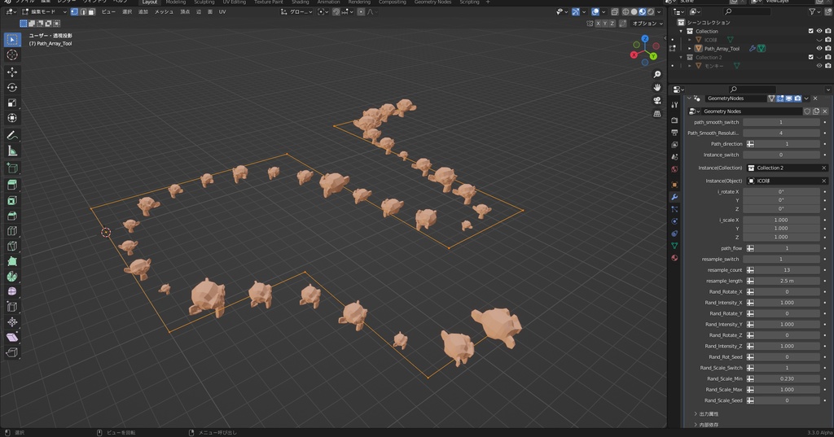The image size is (834, 437).
Task: Open the object mode dropdown
Action: [x=45, y=11]
